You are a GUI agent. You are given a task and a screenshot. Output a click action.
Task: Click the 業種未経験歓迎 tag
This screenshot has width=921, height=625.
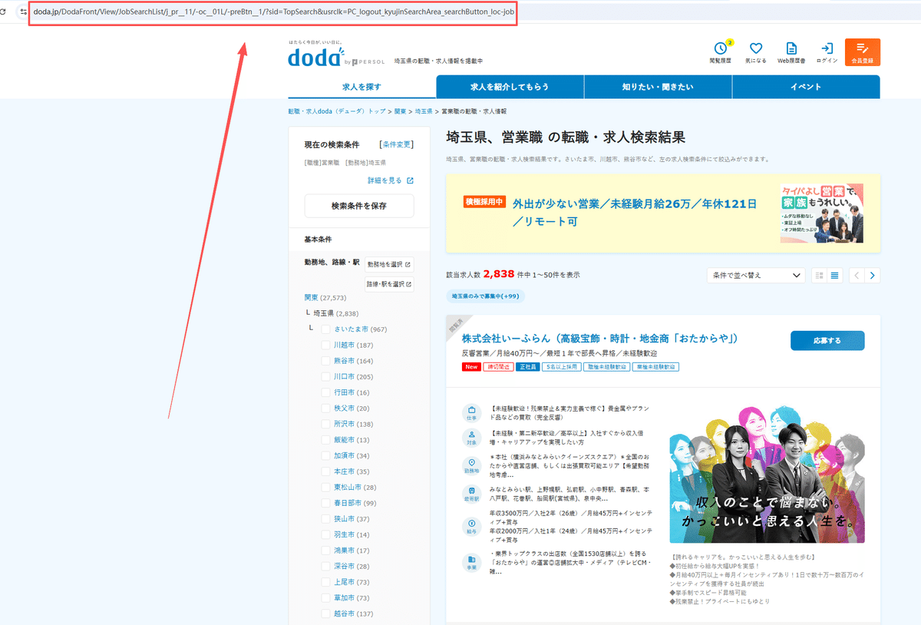[x=656, y=367]
